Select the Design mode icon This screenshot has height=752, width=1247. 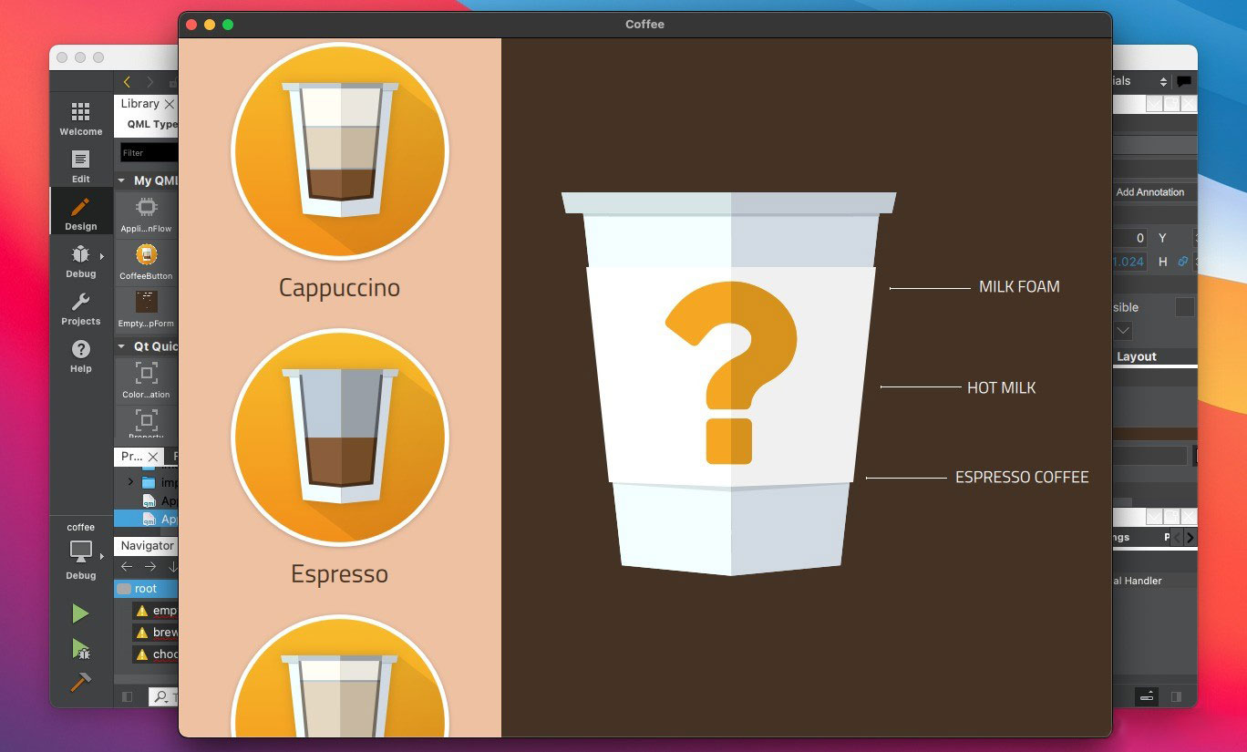(x=80, y=212)
